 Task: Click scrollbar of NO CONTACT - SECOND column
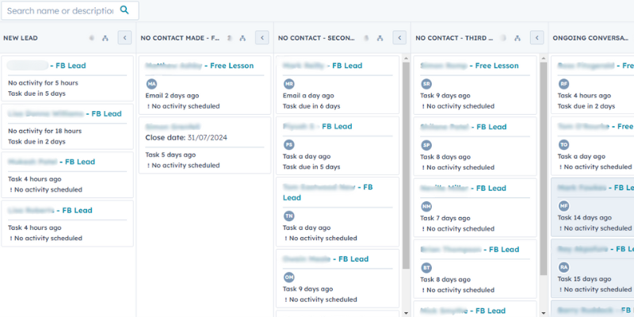tap(406, 166)
